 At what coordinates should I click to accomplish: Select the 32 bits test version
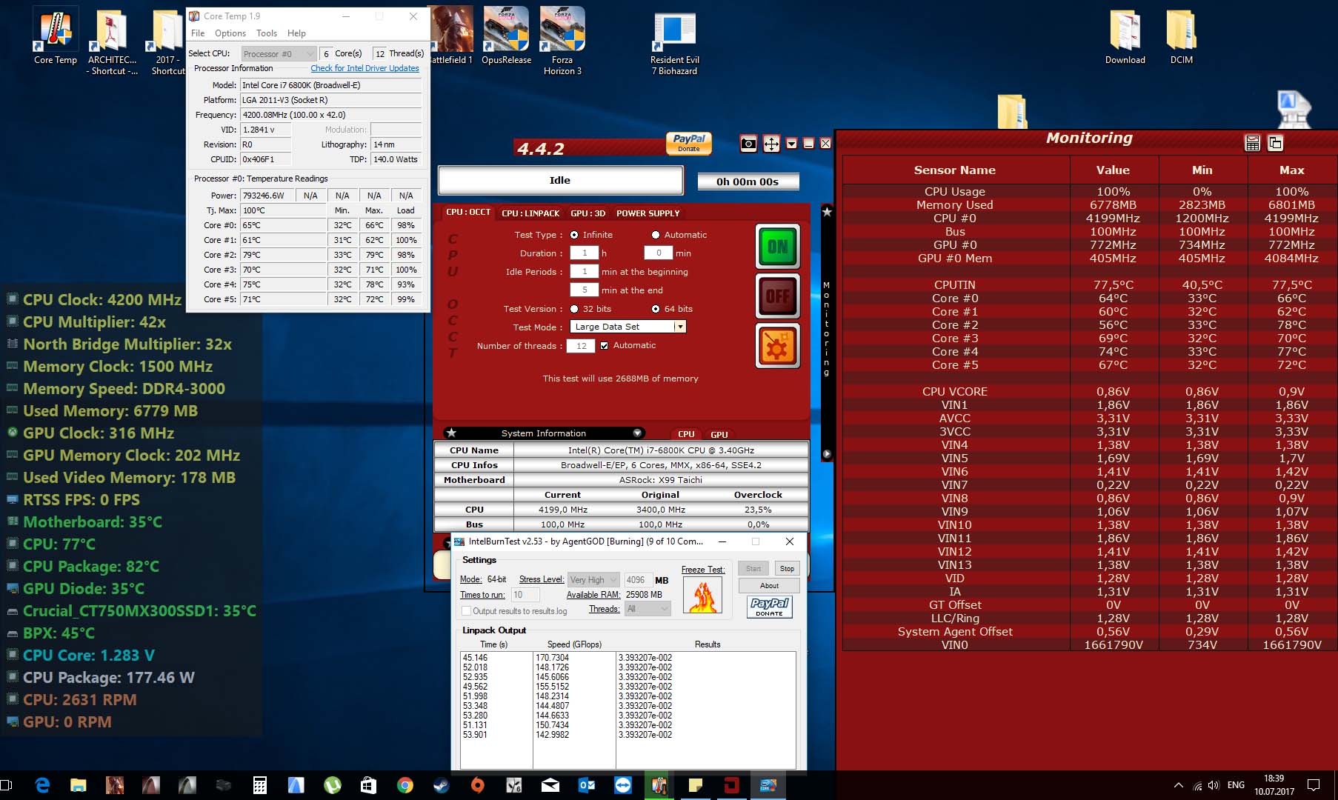click(x=574, y=309)
